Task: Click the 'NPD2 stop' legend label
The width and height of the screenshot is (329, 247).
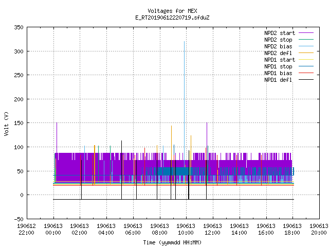Action: [278, 40]
